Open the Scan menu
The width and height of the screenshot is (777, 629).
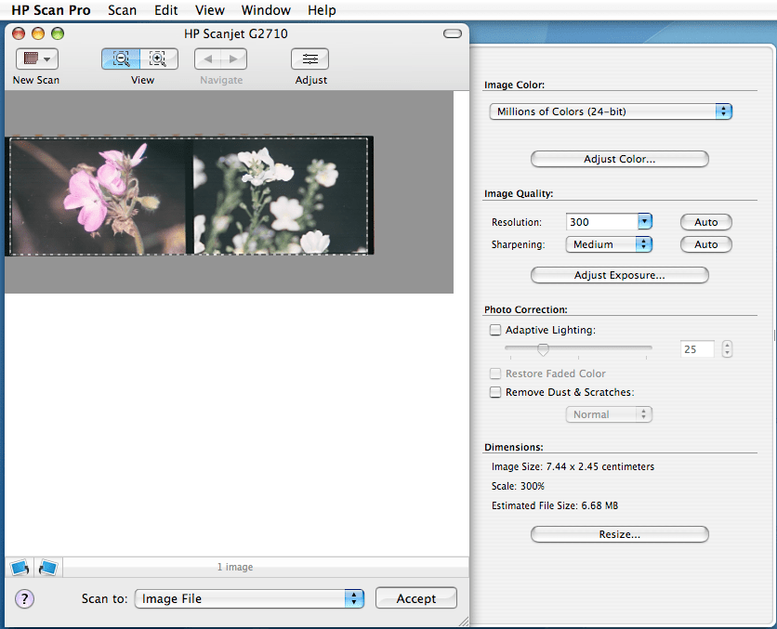[x=122, y=10]
